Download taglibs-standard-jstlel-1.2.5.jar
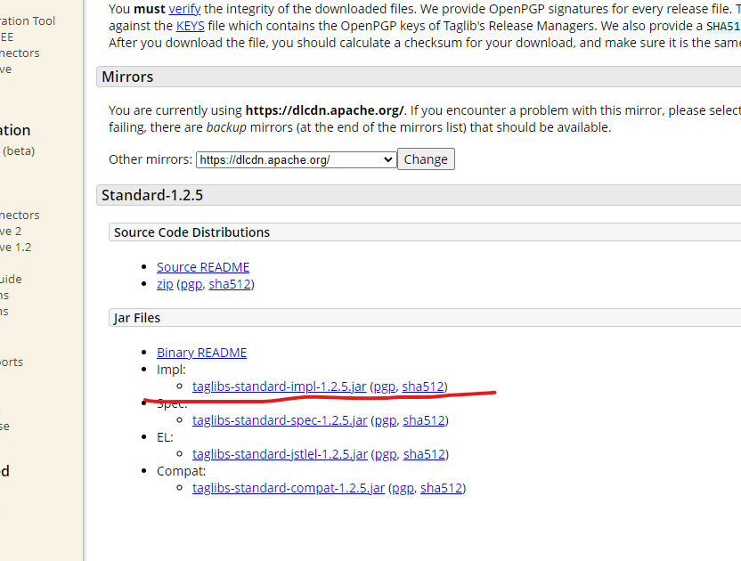This screenshot has height=561, width=741. tap(280, 454)
